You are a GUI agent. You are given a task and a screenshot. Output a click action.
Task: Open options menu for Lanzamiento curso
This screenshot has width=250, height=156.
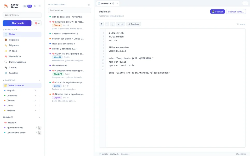click(x=40, y=133)
